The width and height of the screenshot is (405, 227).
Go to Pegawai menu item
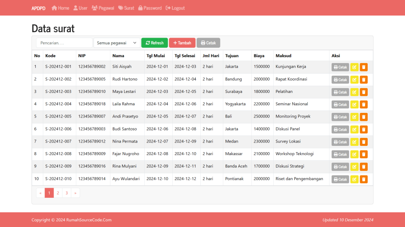tap(103, 8)
